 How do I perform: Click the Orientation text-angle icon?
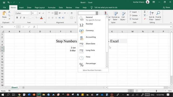[60, 13]
